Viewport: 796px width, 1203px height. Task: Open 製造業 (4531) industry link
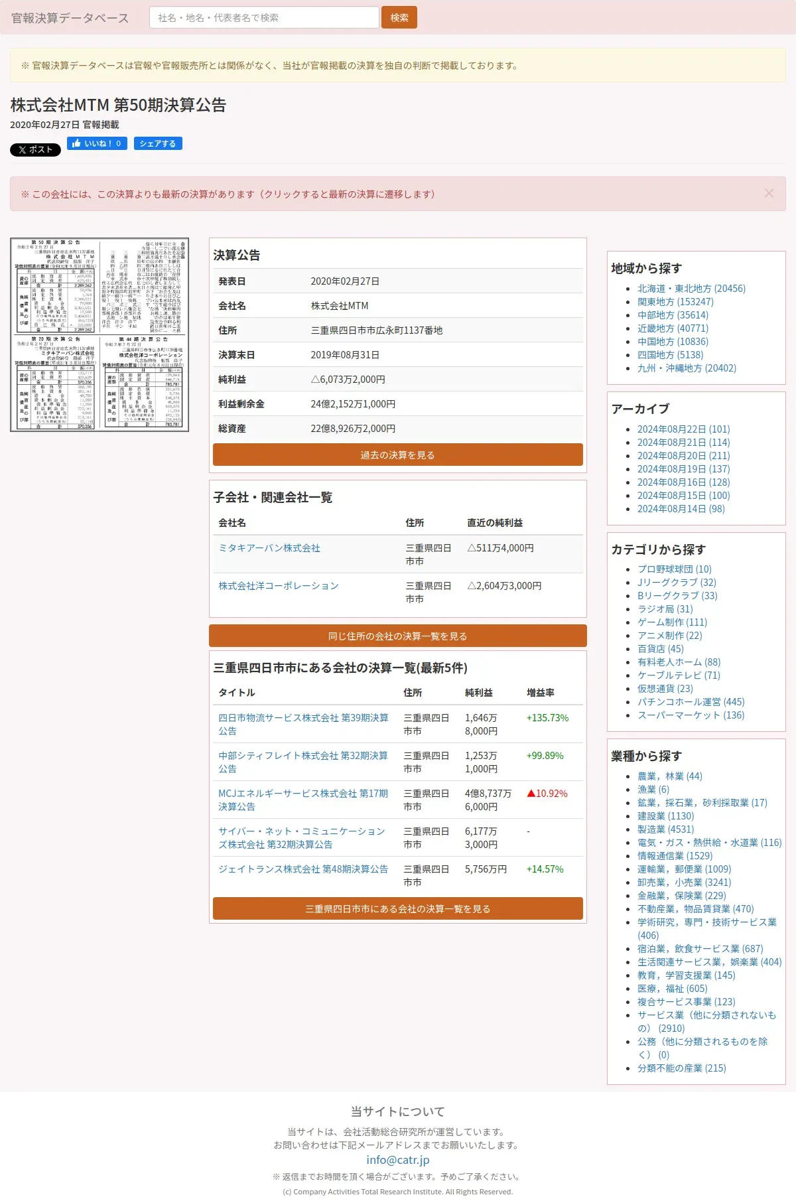click(666, 829)
